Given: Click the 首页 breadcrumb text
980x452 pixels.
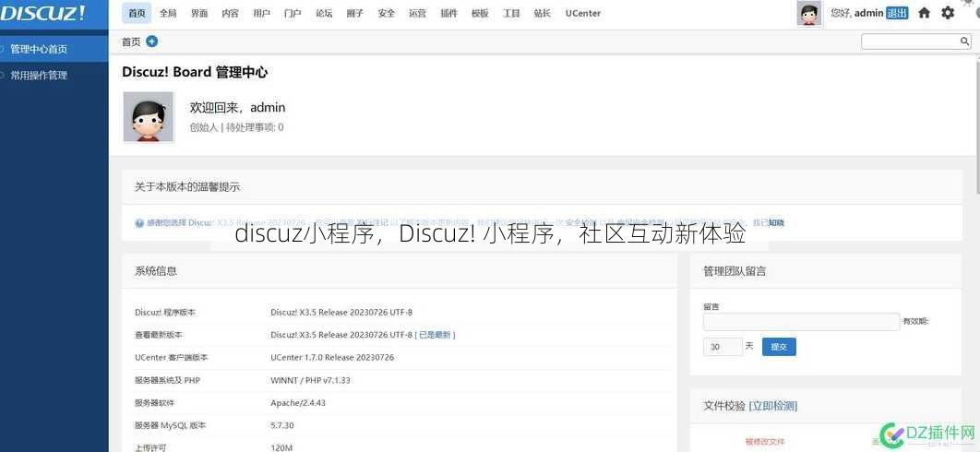Looking at the screenshot, I should point(131,42).
